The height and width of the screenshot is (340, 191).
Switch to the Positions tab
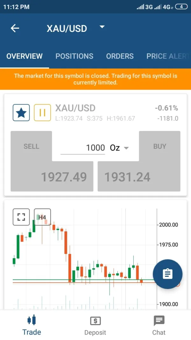(74, 56)
